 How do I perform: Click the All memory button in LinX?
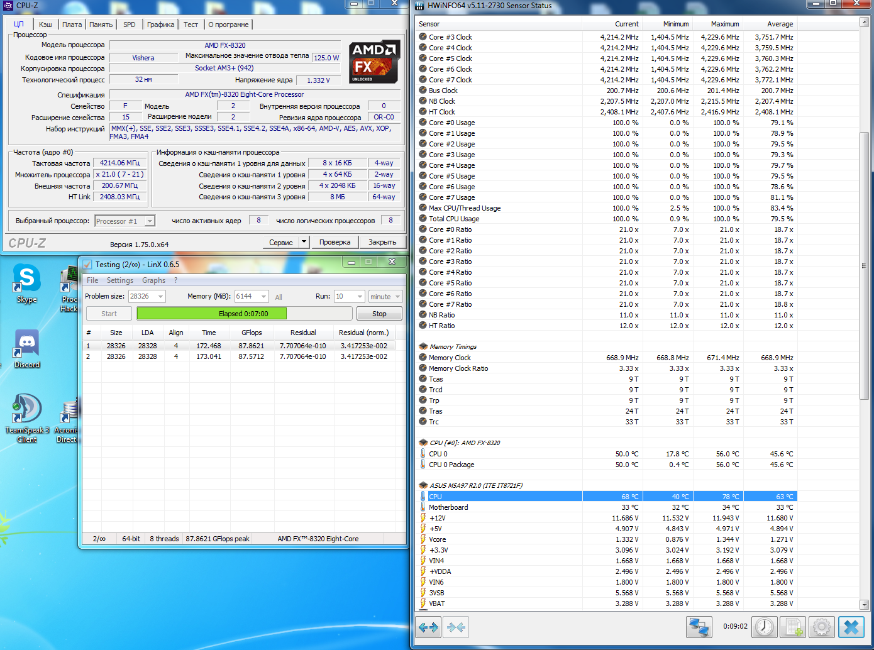(x=279, y=297)
